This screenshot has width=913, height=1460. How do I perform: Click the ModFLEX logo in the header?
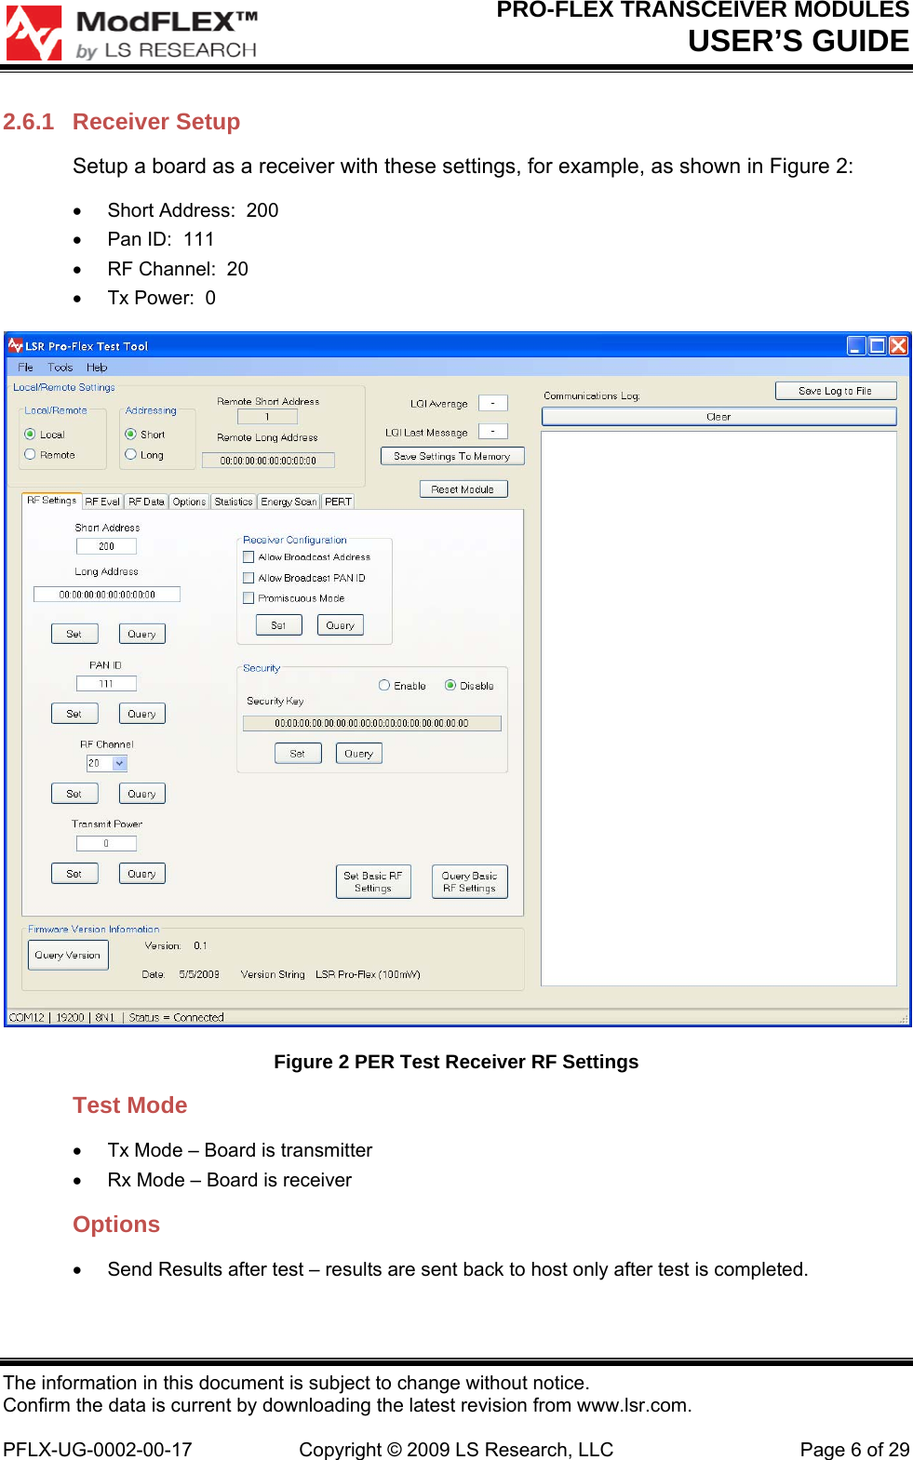click(x=131, y=33)
